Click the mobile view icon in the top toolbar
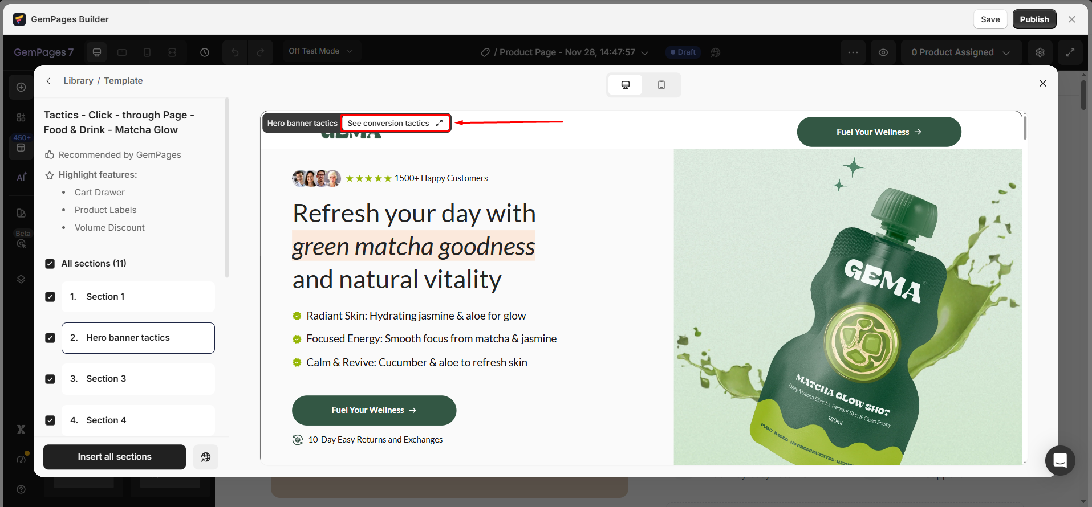The height and width of the screenshot is (507, 1092). tap(147, 52)
